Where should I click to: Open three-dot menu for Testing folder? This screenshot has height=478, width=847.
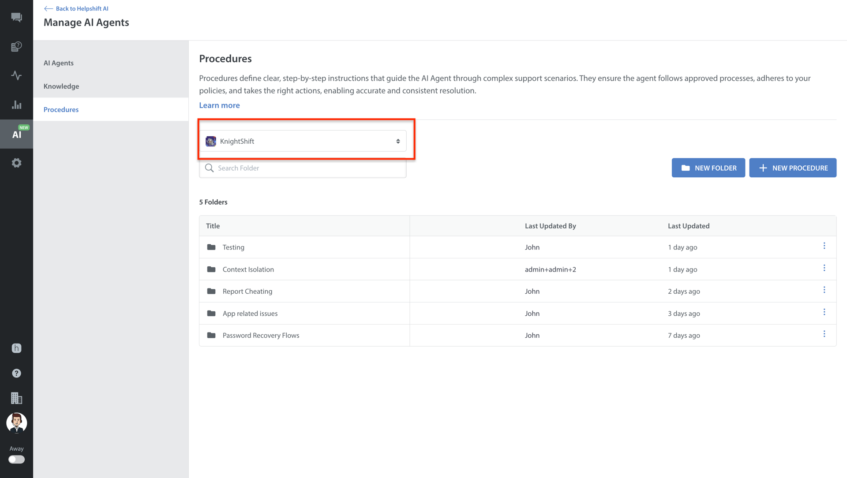[824, 246]
